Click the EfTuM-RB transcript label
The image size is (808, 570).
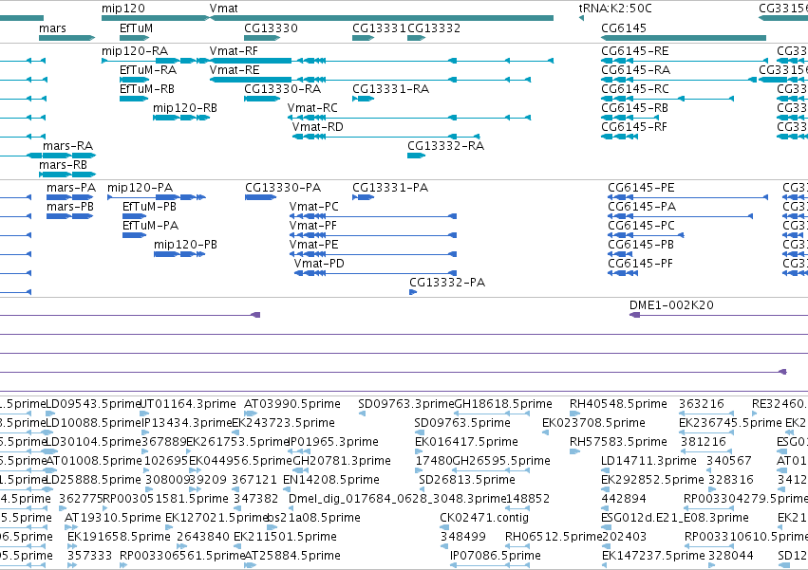tap(147, 88)
